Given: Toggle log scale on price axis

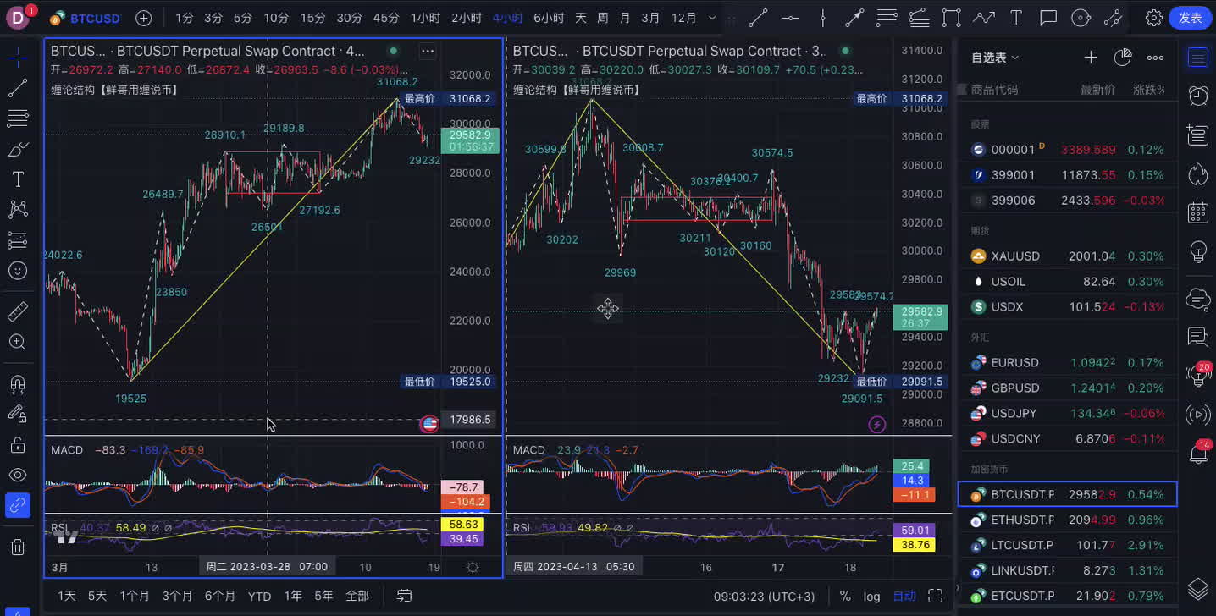Looking at the screenshot, I should [871, 596].
